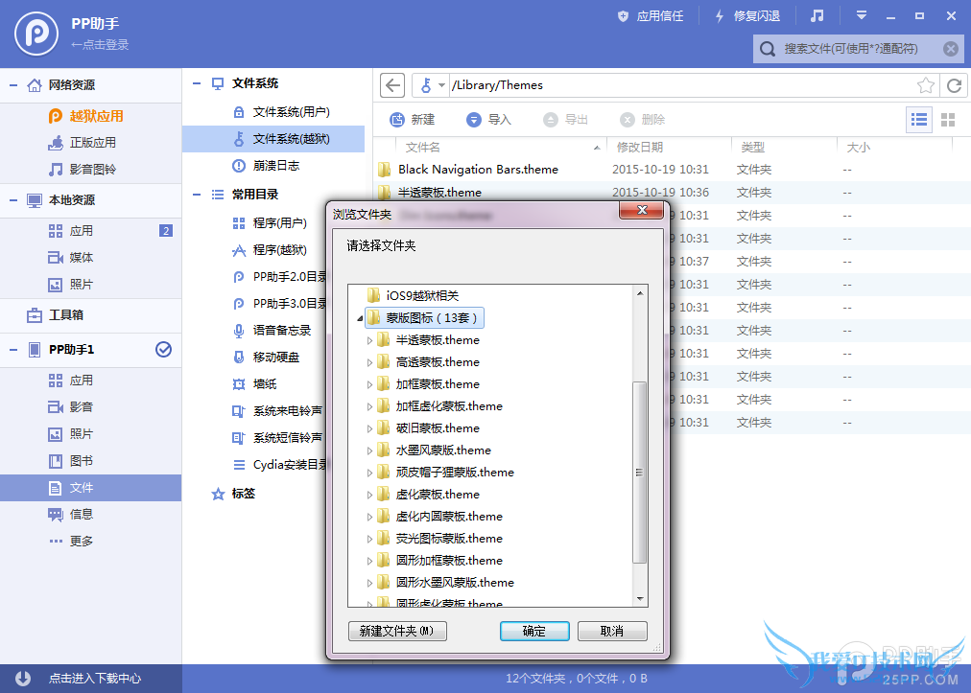971x693 pixels.
Task: Click the checkmark circle next to PP助手1
Action: coord(163,350)
